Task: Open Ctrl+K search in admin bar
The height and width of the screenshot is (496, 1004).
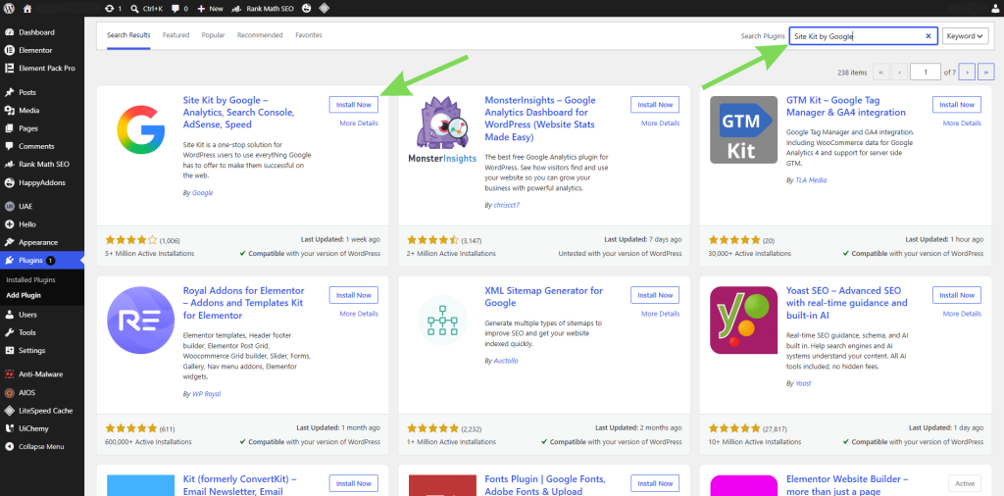Action: tap(148, 9)
